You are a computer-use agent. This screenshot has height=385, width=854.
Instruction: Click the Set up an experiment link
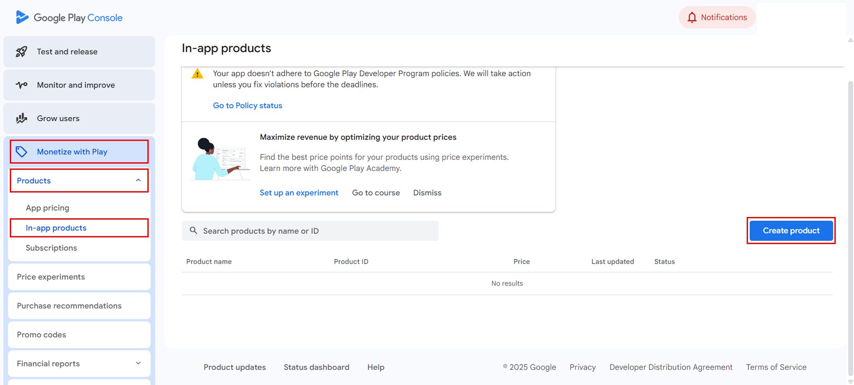[x=299, y=192]
